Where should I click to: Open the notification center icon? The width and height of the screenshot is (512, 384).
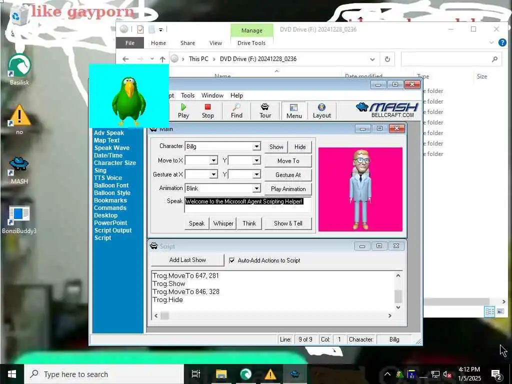pyautogui.click(x=496, y=374)
